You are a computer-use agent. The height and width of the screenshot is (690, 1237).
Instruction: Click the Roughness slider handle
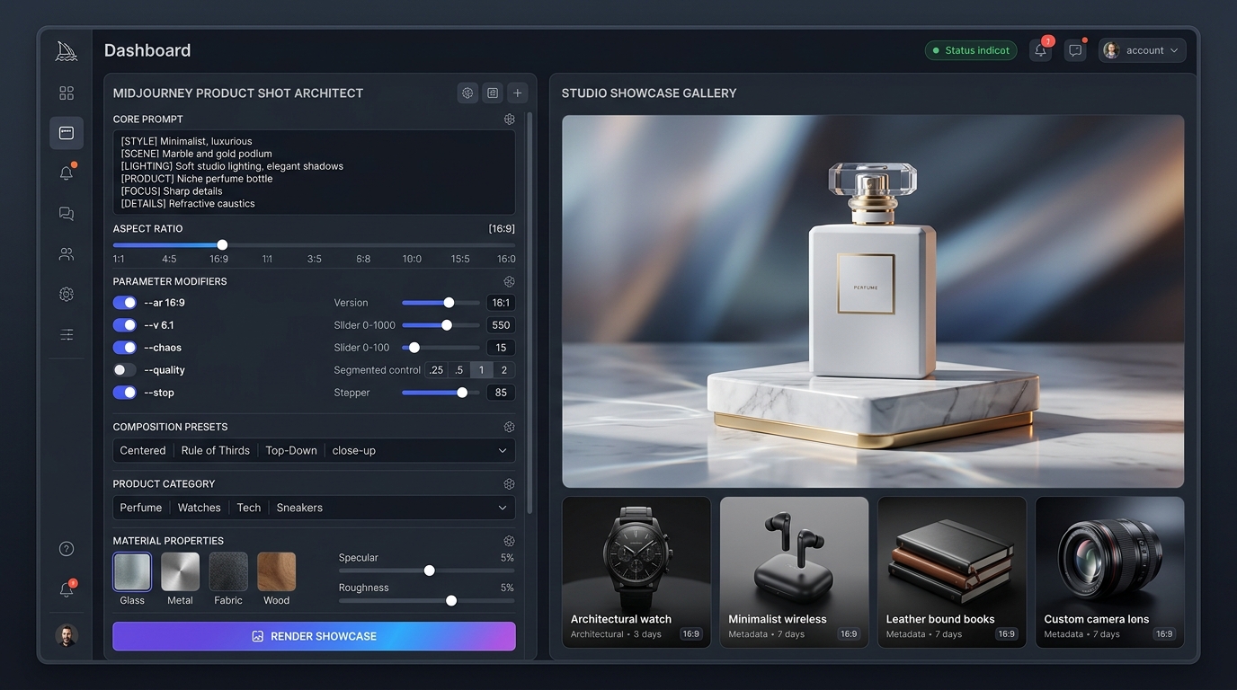[x=451, y=601]
